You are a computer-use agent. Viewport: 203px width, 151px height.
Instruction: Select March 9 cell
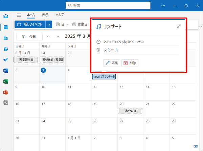[x=26, y=92]
